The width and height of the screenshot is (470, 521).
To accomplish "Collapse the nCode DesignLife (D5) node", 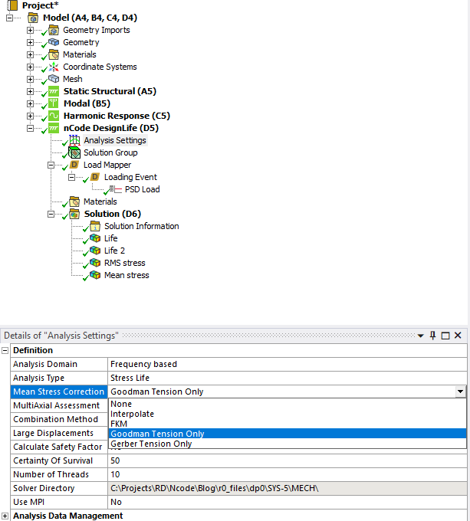I will pos(31,128).
